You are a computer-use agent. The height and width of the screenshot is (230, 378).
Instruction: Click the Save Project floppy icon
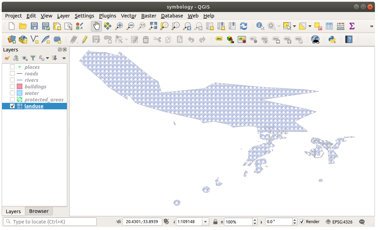tap(34, 26)
